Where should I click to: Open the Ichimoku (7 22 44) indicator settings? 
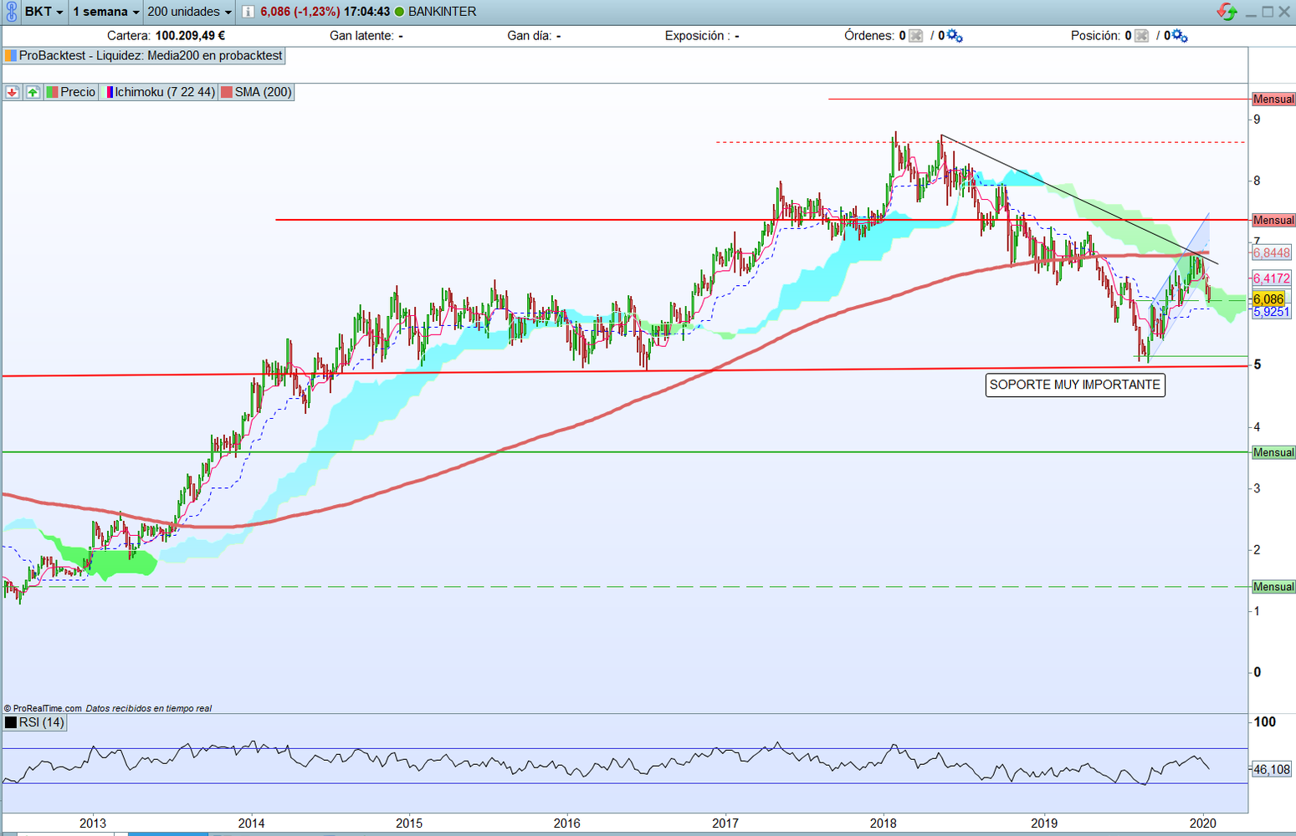click(x=165, y=92)
